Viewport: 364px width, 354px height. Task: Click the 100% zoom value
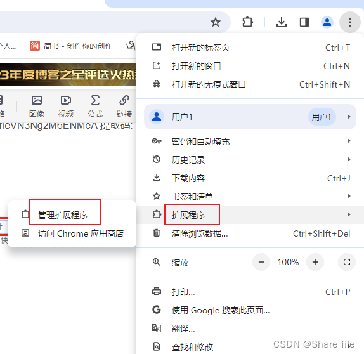[288, 262]
